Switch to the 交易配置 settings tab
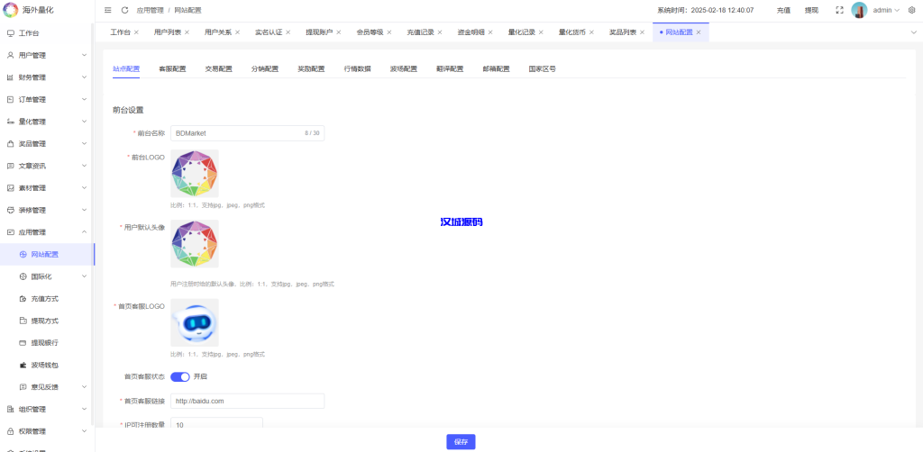The width and height of the screenshot is (923, 452). click(218, 68)
